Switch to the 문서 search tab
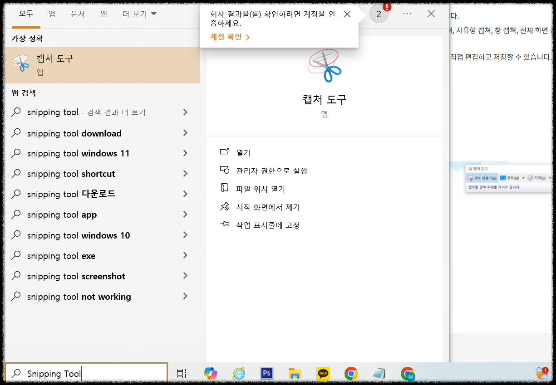Screen dimensions: 556x385 (77, 14)
